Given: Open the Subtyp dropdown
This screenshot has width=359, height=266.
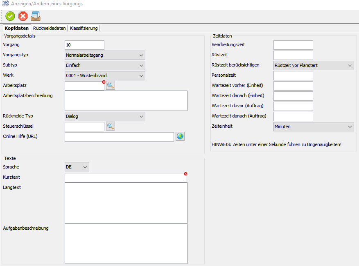Looking at the screenshot, I should (105, 65).
